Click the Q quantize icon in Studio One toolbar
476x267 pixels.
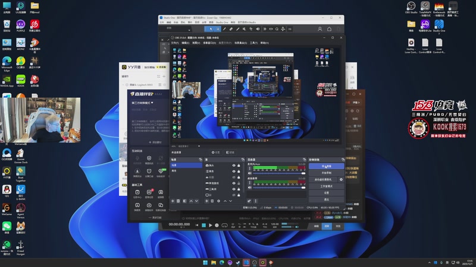point(277,29)
